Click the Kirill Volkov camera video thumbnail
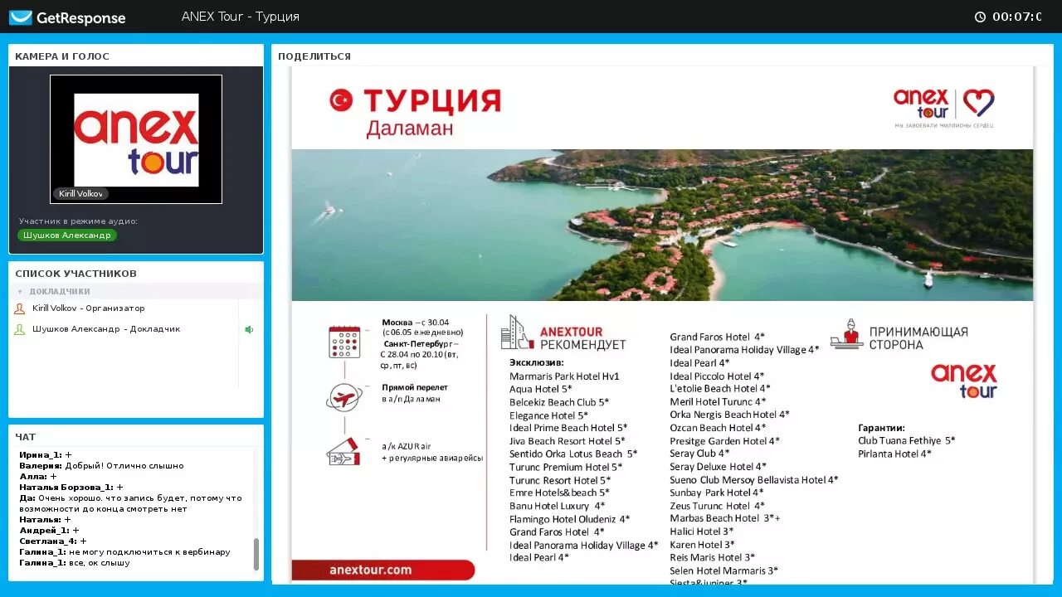The height and width of the screenshot is (597, 1062). pos(136,139)
